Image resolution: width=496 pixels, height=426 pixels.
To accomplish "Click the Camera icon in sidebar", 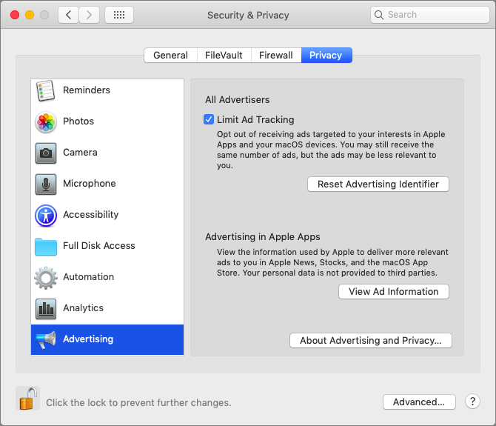I will 46,153.
